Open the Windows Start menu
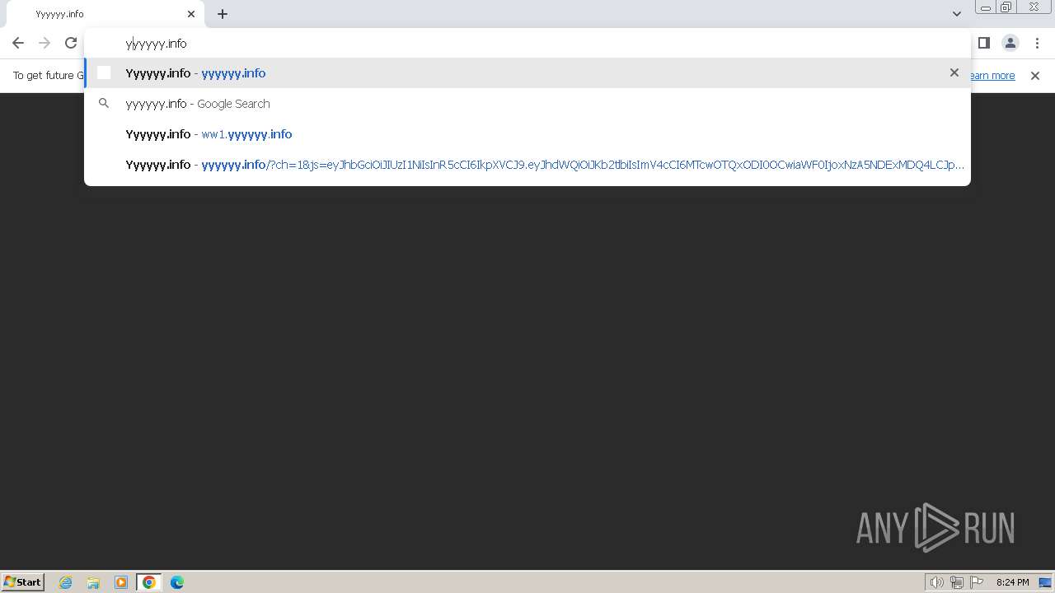The width and height of the screenshot is (1055, 593). [22, 582]
